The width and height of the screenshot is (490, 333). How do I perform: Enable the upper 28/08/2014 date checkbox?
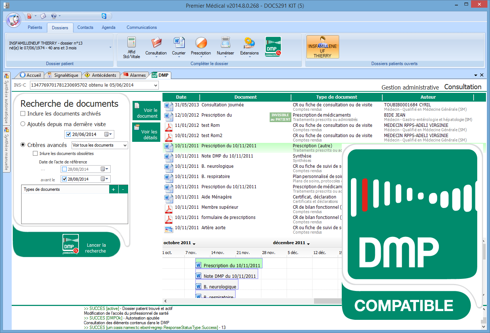pos(65,169)
